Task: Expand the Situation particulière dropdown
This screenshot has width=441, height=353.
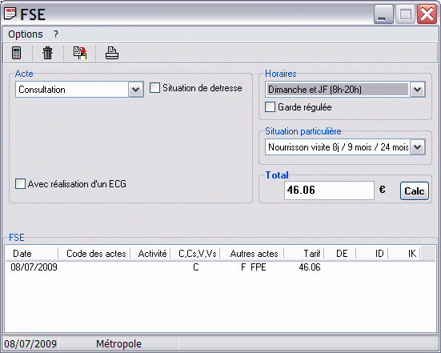Action: 417,146
